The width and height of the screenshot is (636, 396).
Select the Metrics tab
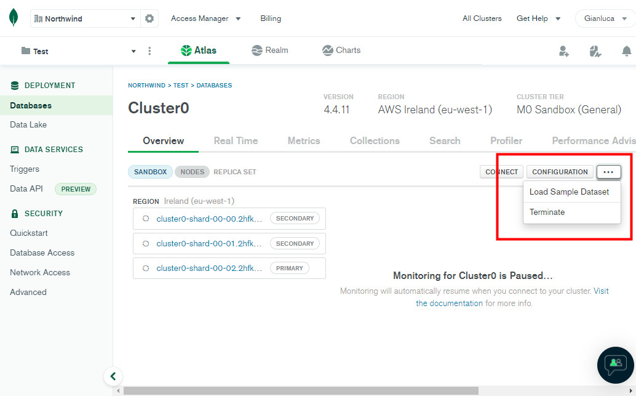click(304, 141)
